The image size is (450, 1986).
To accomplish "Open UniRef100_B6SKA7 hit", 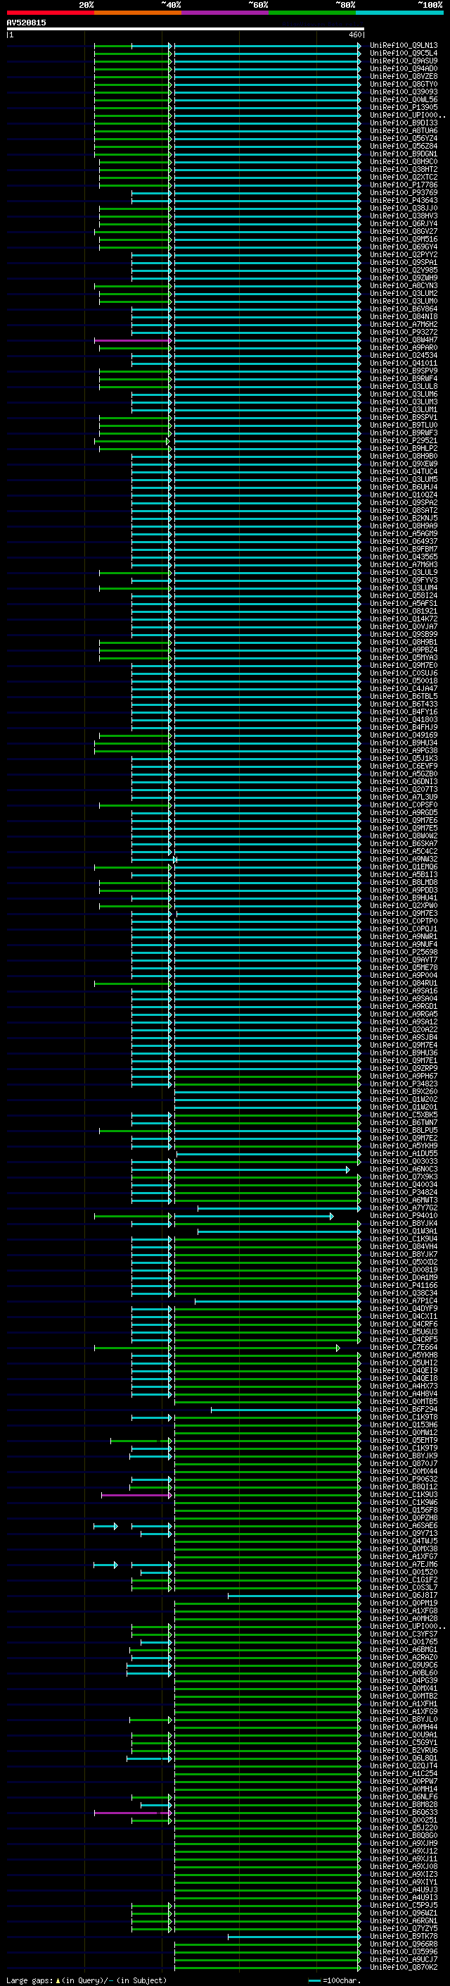I will coord(403,843).
